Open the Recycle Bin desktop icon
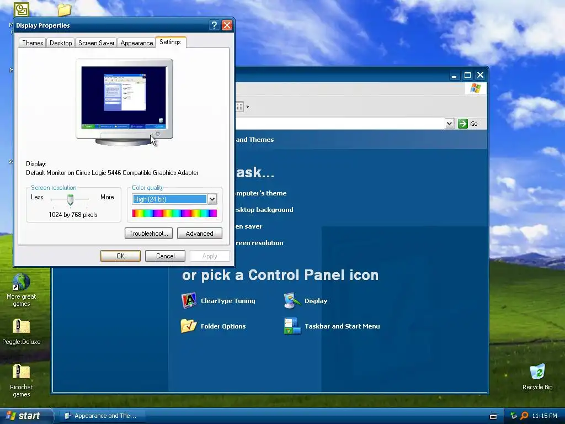The height and width of the screenshot is (424, 565). [x=537, y=372]
